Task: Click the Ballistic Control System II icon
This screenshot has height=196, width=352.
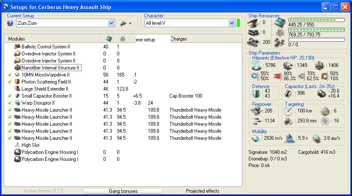Action: pyautogui.click(x=17, y=47)
